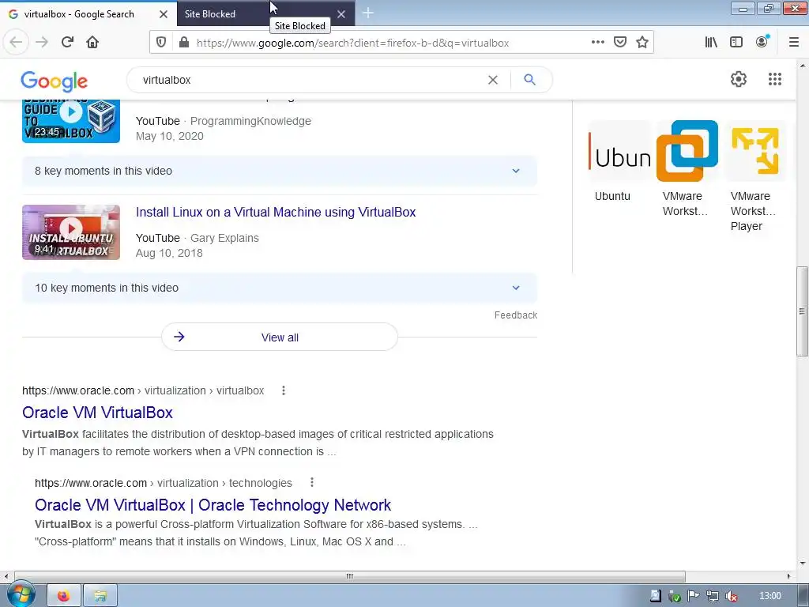Expand 8 key moments in this video

pyautogui.click(x=279, y=171)
